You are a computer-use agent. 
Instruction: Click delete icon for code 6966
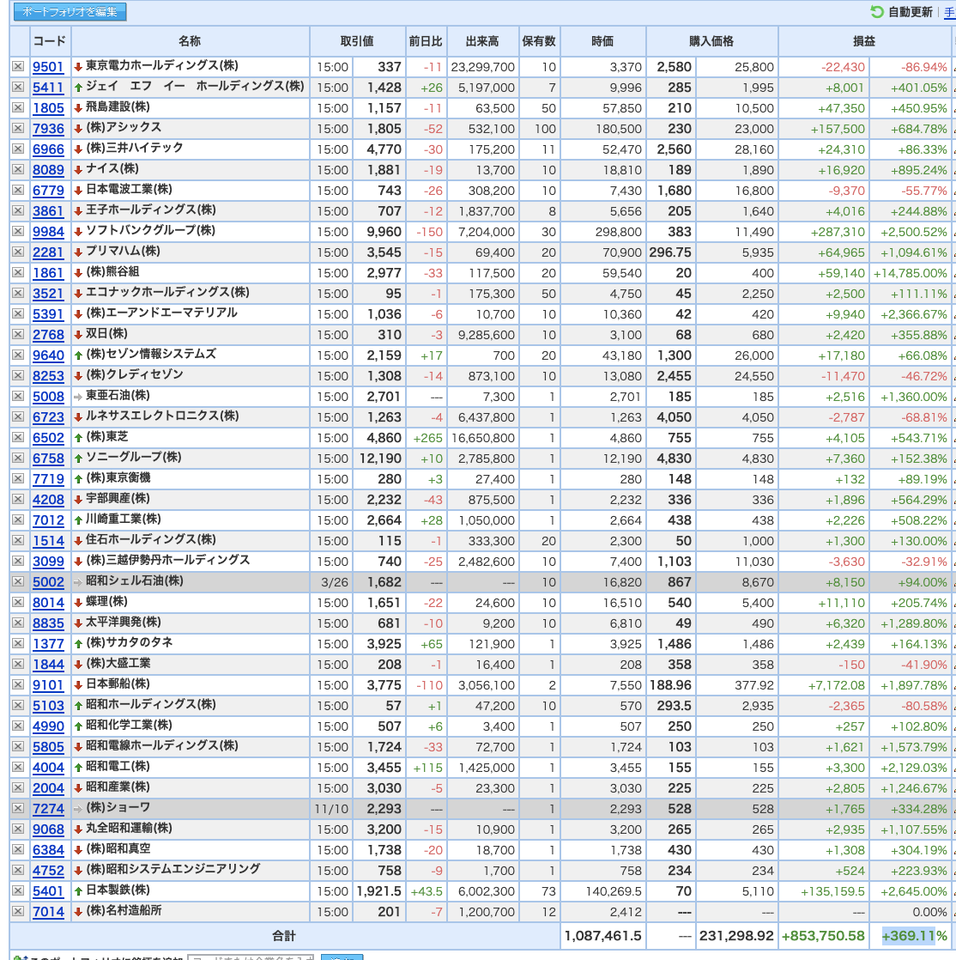pyautogui.click(x=18, y=149)
